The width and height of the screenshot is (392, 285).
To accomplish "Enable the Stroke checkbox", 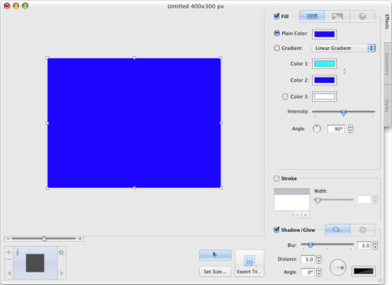I will (277, 179).
